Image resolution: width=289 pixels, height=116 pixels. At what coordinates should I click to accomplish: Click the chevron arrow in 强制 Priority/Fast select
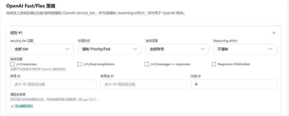pos(135,49)
